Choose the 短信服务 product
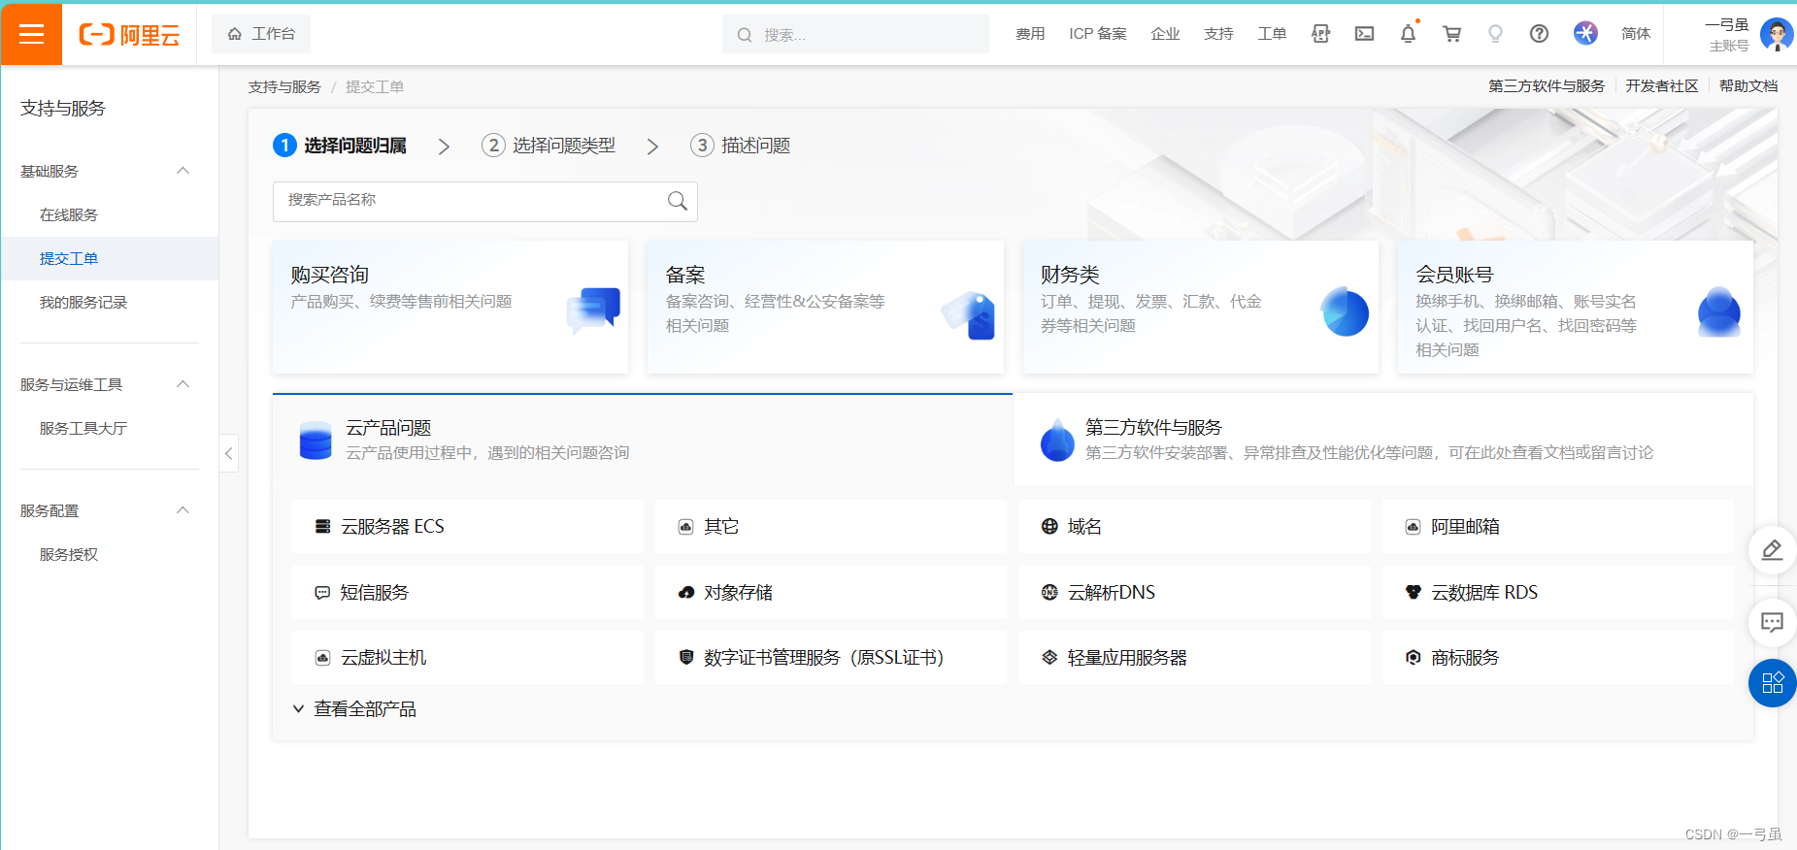The height and width of the screenshot is (850, 1797). point(467,592)
